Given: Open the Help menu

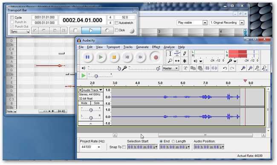Looking at the screenshot, I should coord(182,47).
